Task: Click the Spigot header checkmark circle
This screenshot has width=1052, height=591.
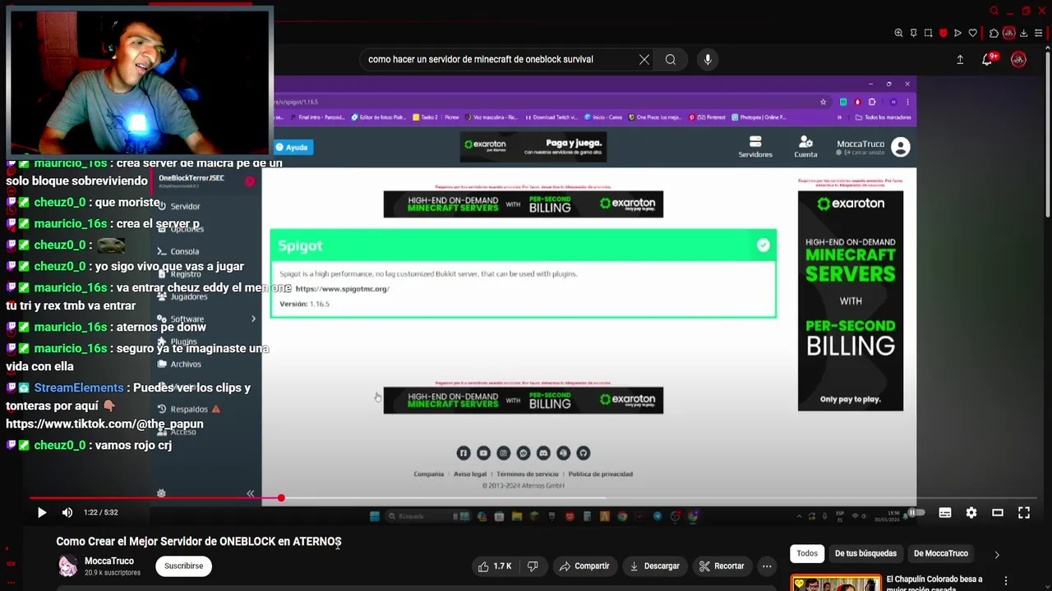Action: coord(764,245)
